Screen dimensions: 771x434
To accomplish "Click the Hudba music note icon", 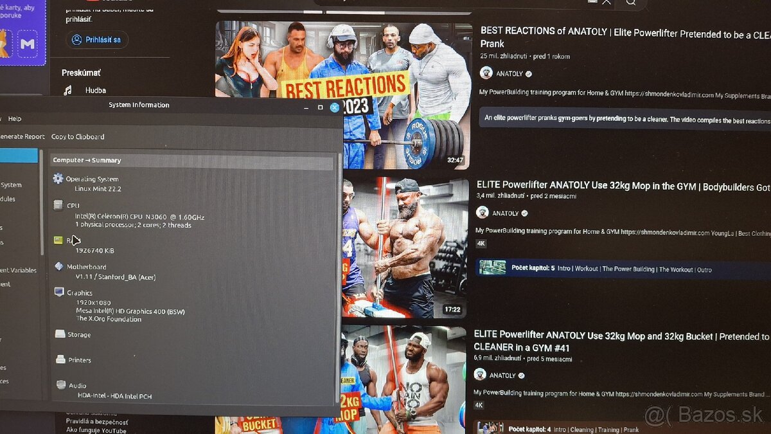I will tap(68, 91).
